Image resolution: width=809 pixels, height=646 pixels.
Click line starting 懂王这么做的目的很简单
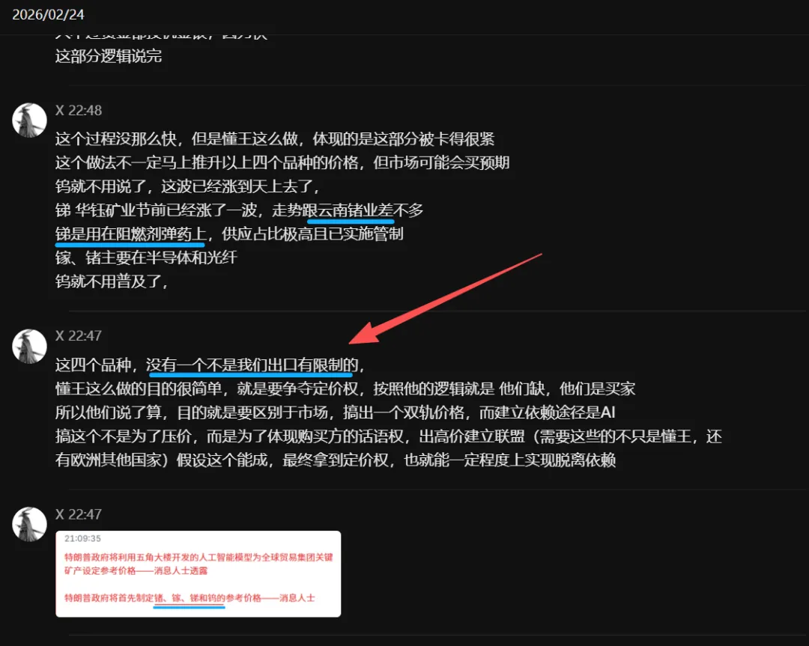point(345,388)
